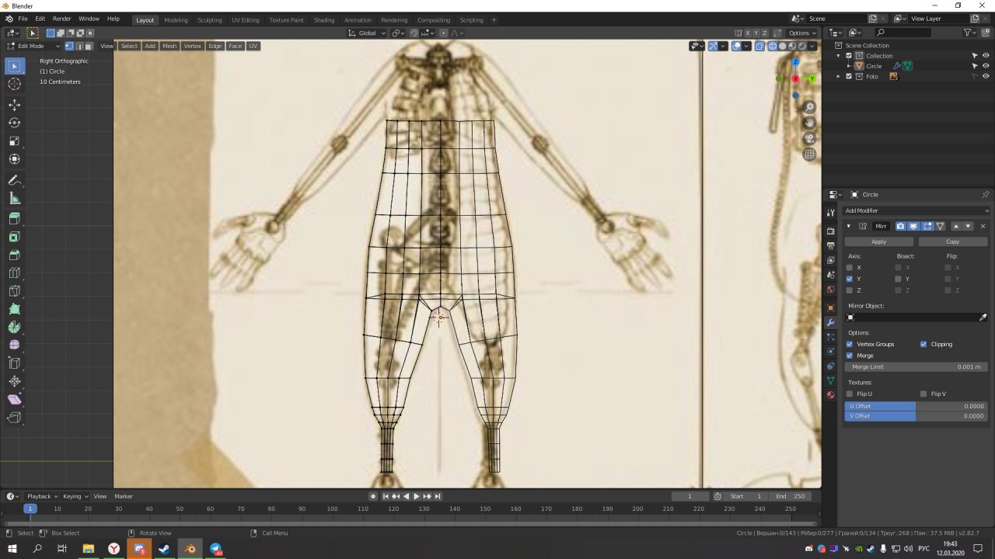Select the Cursor tool in toolbar

tap(14, 84)
